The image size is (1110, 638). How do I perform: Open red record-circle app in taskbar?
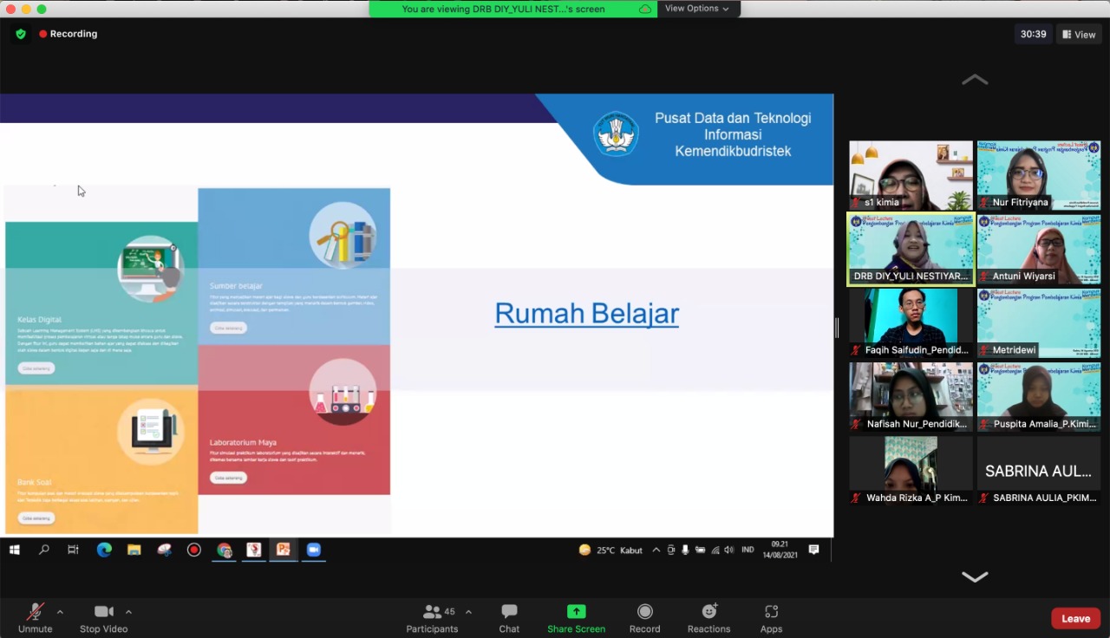194,550
